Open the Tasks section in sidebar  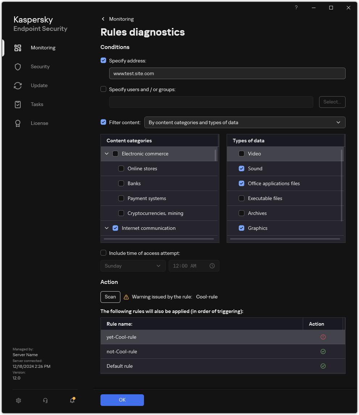[37, 104]
